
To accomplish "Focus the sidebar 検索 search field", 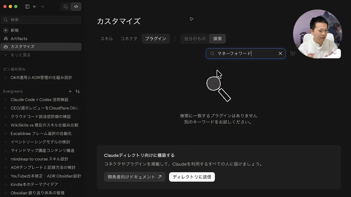I will 41,20.
